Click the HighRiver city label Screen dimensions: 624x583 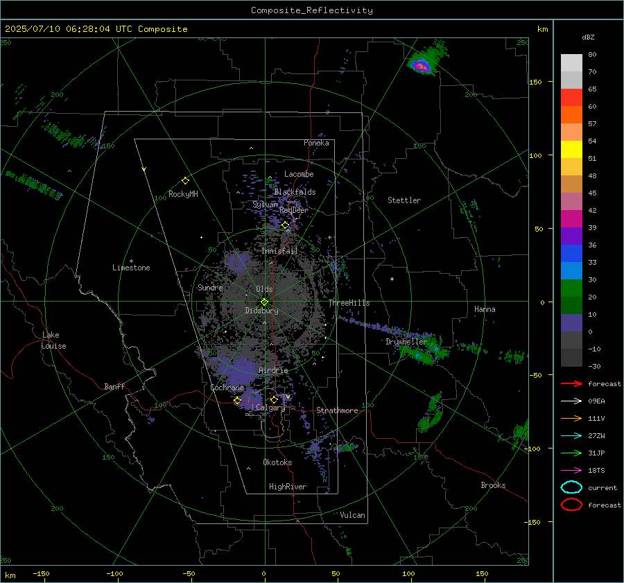[288, 487]
